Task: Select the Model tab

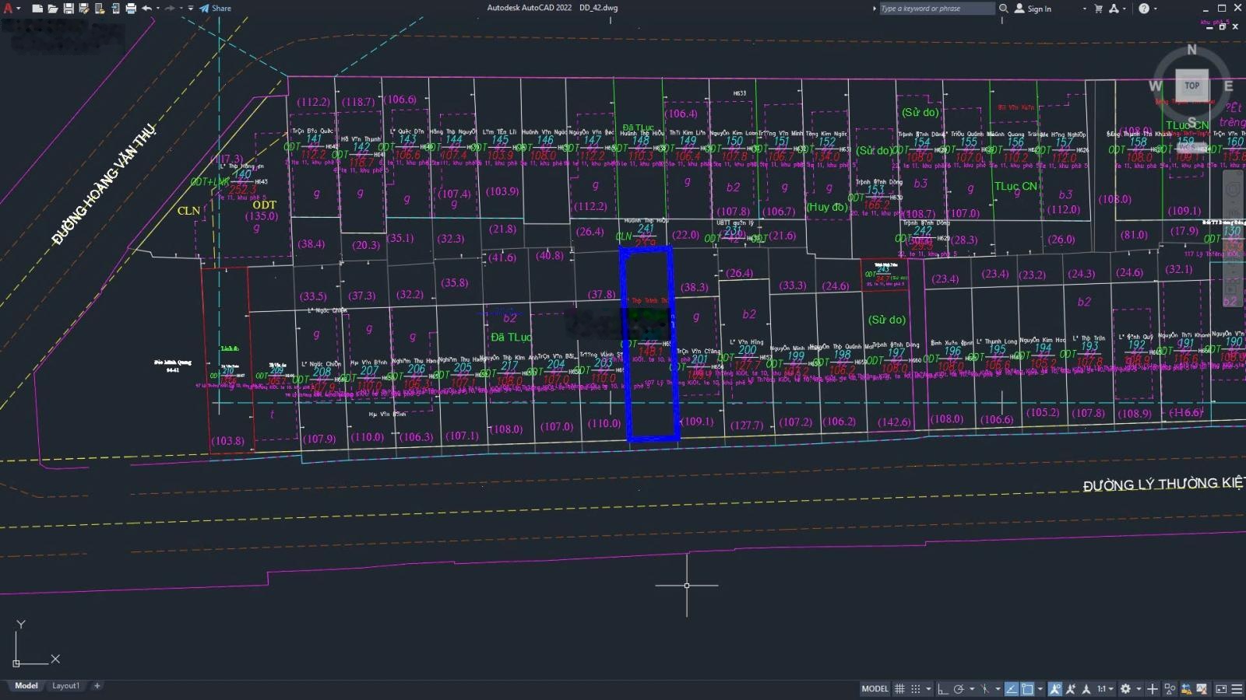Action: [x=26, y=686]
